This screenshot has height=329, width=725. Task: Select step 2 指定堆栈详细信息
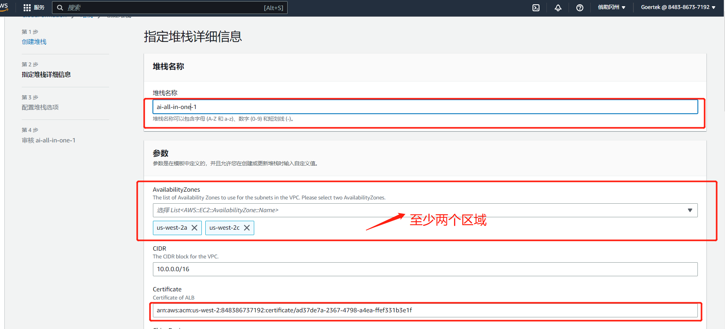click(x=46, y=74)
